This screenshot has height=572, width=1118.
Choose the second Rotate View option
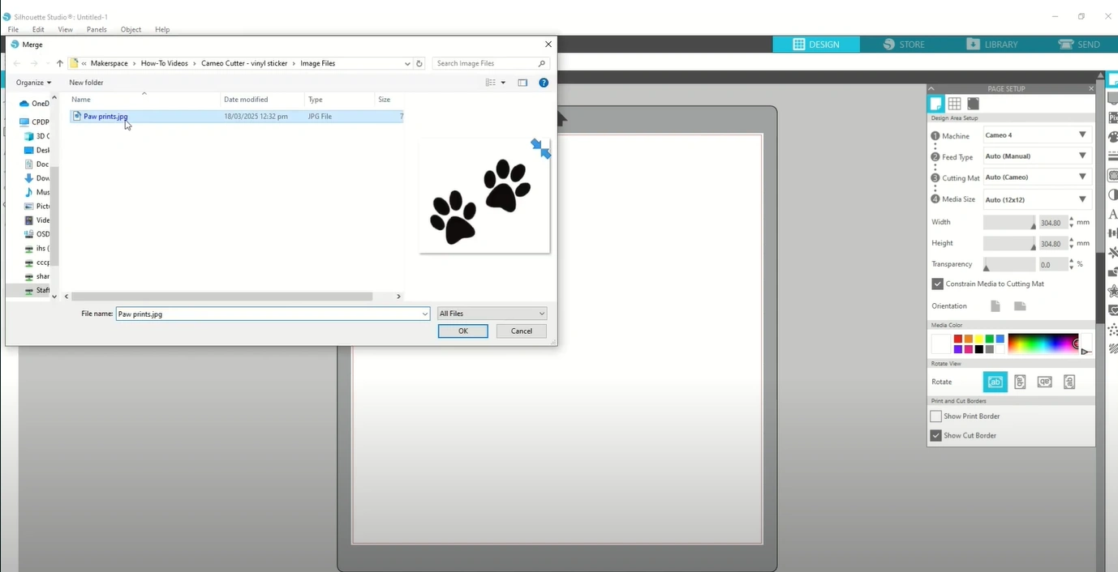(x=1020, y=382)
